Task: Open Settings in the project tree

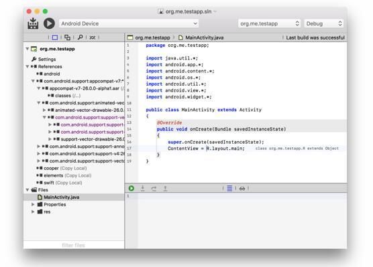Action: (x=47, y=59)
